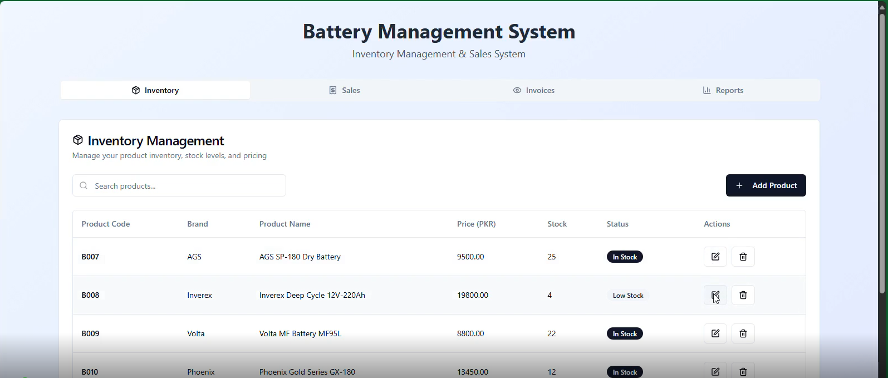The width and height of the screenshot is (888, 378).
Task: Click product name Phoenix Gold Series GX-180
Action: [307, 372]
